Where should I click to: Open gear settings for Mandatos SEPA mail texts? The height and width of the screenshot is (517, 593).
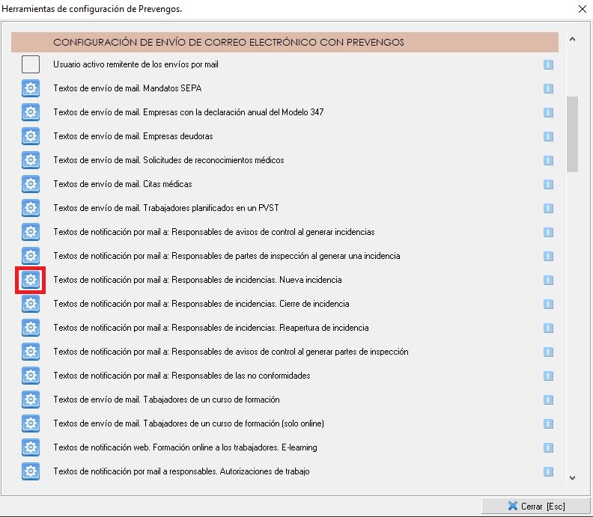31,88
